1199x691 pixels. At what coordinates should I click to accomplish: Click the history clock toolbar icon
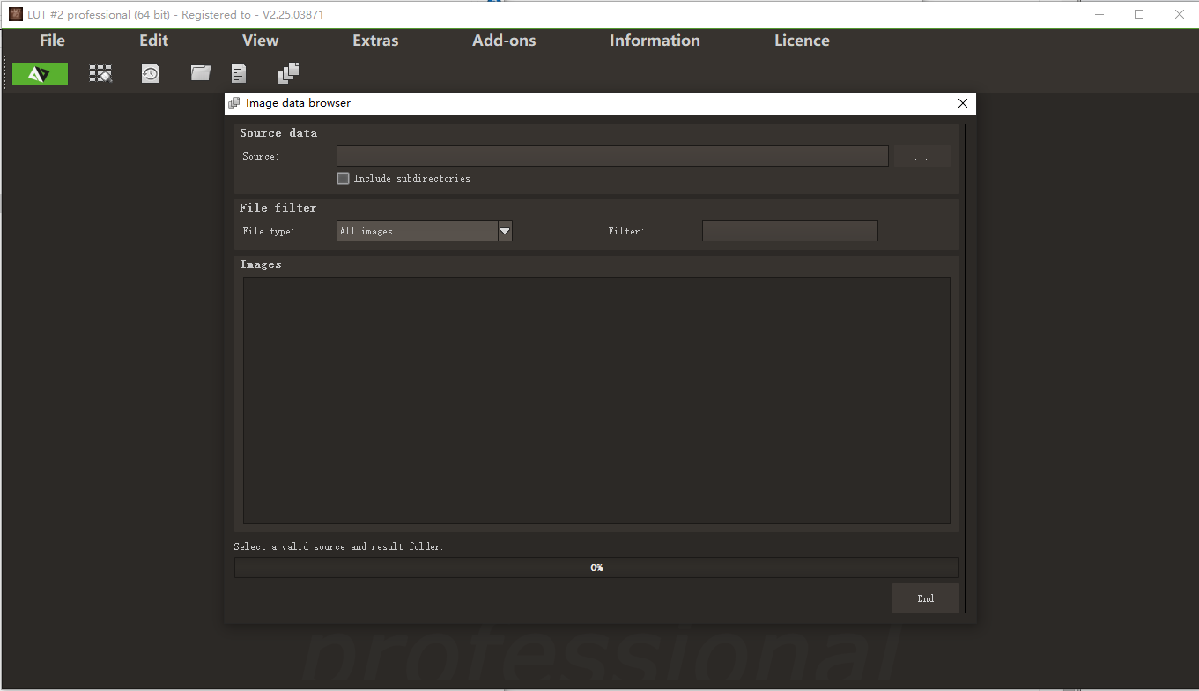coord(151,74)
